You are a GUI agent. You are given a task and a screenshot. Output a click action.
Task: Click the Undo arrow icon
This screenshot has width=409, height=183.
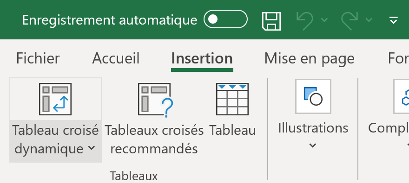[x=304, y=20]
